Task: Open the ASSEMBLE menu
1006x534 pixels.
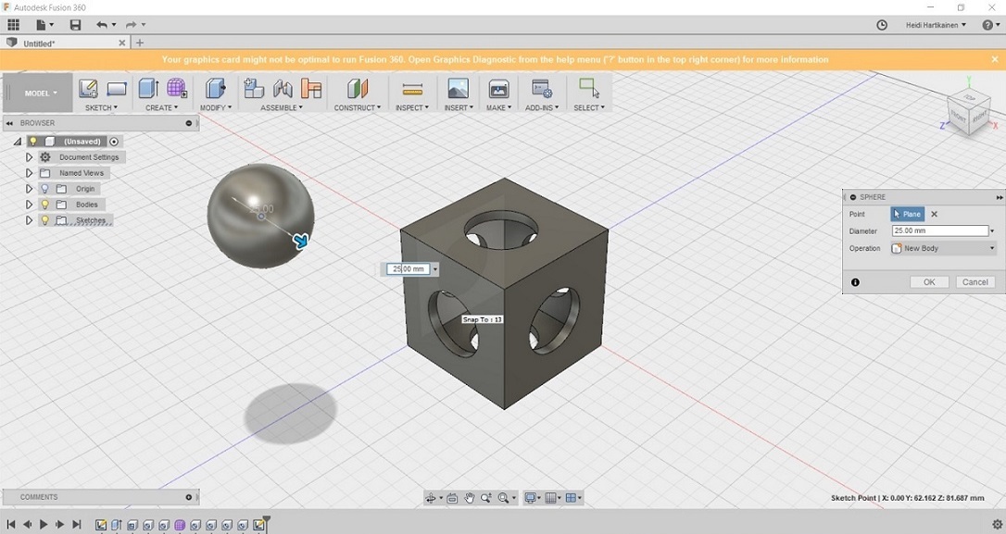Action: (x=282, y=107)
